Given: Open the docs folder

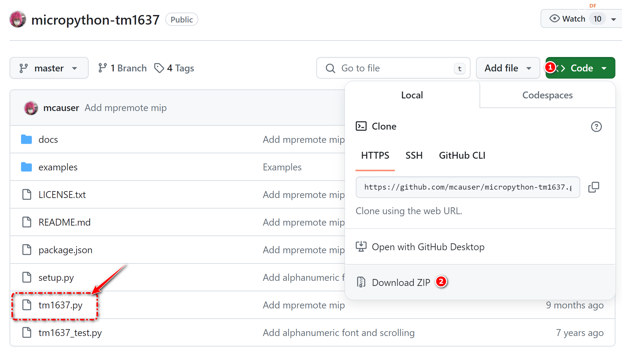Looking at the screenshot, I should click(x=48, y=139).
